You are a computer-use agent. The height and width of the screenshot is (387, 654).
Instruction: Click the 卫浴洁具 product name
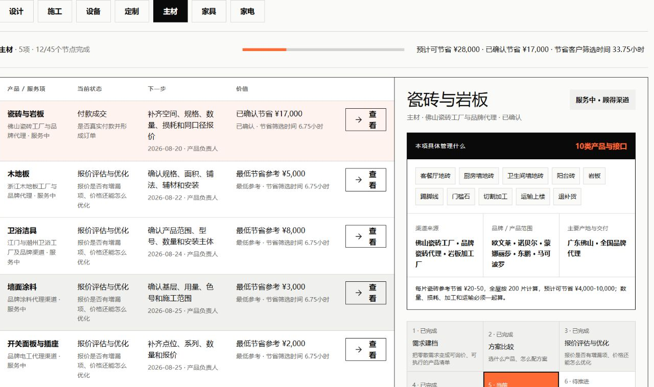pyautogui.click(x=22, y=231)
